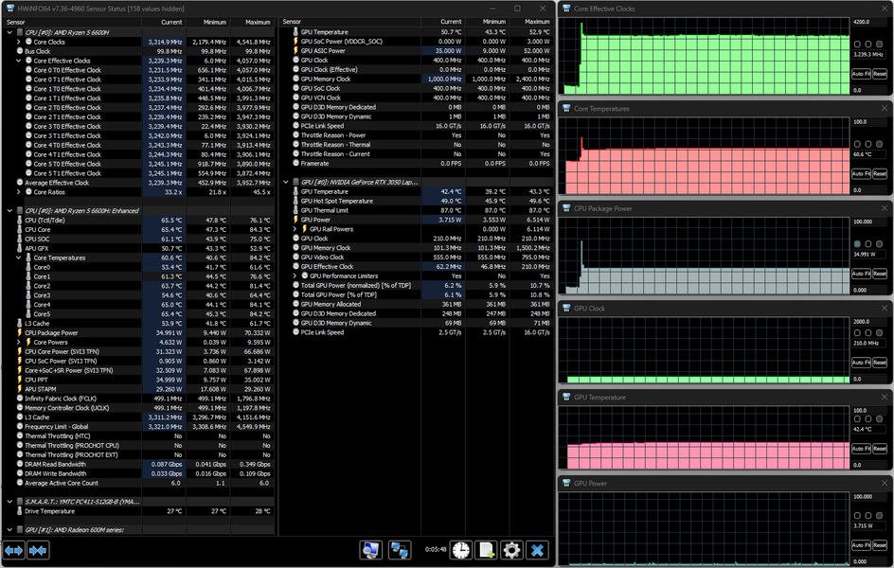The width and height of the screenshot is (894, 568).
Task: Click the log to file icon
Action: point(486,550)
